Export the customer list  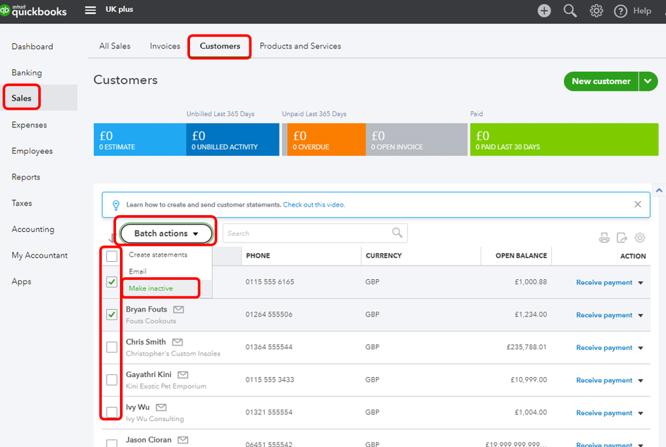click(622, 238)
